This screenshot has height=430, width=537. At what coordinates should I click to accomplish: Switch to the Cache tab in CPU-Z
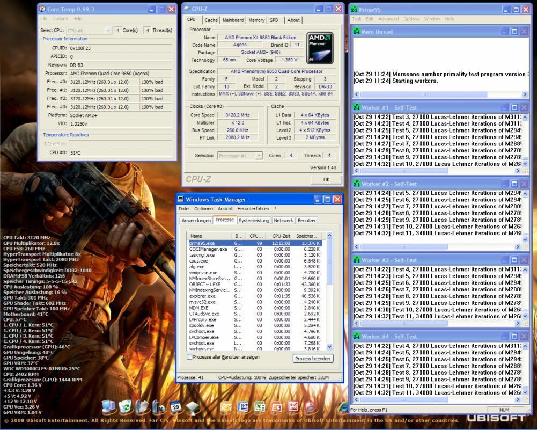coord(211,20)
